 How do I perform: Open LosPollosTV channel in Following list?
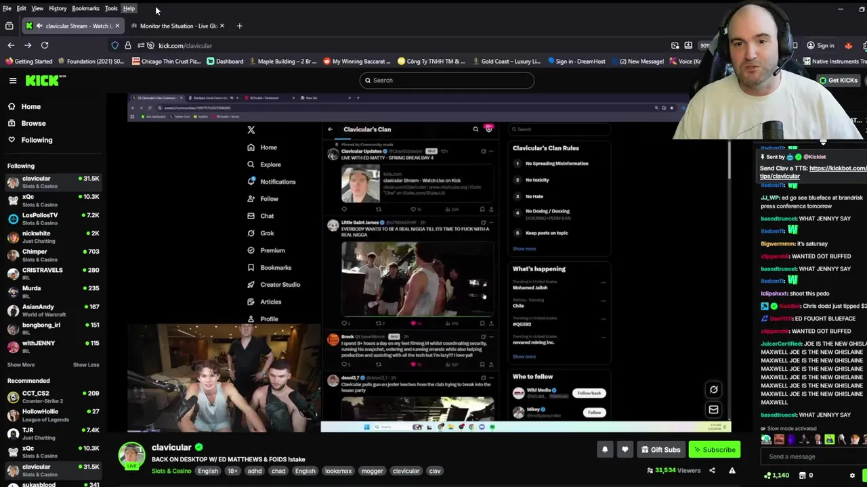(53, 218)
